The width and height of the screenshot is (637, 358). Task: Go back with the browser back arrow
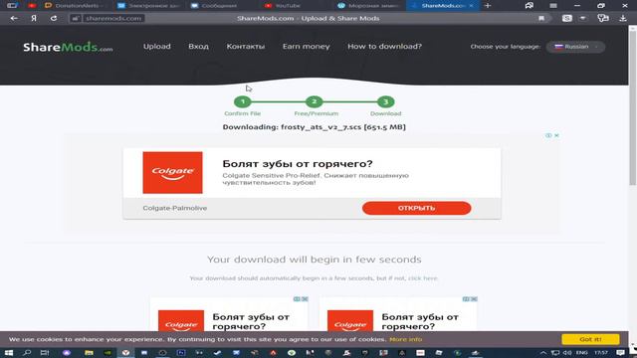click(x=14, y=18)
